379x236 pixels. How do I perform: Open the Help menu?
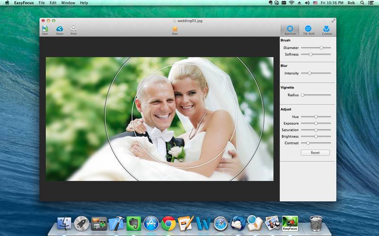[x=84, y=3]
